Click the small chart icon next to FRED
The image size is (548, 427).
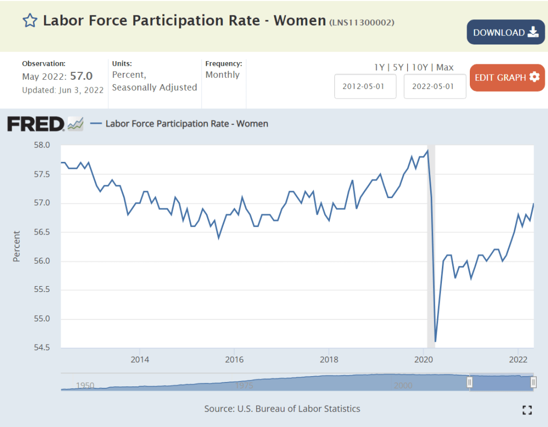[x=76, y=124]
